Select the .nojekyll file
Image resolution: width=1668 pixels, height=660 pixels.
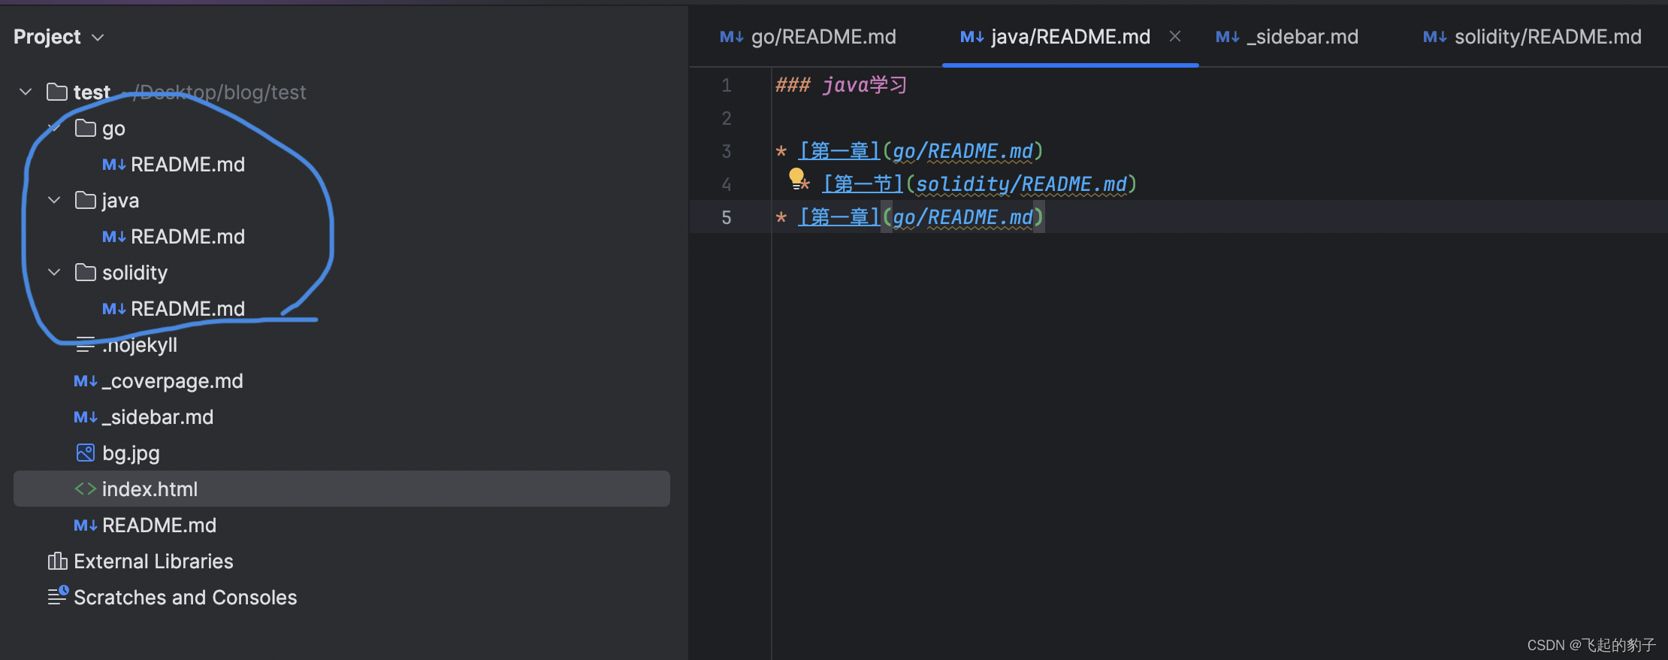[140, 345]
